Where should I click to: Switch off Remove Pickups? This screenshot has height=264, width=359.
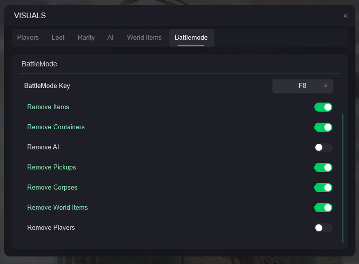pyautogui.click(x=323, y=167)
